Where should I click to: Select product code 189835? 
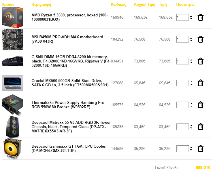tap(117, 127)
